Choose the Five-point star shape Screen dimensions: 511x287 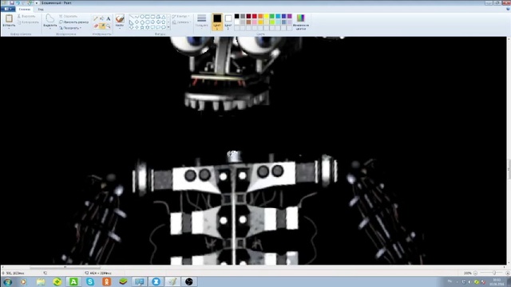coord(142,28)
